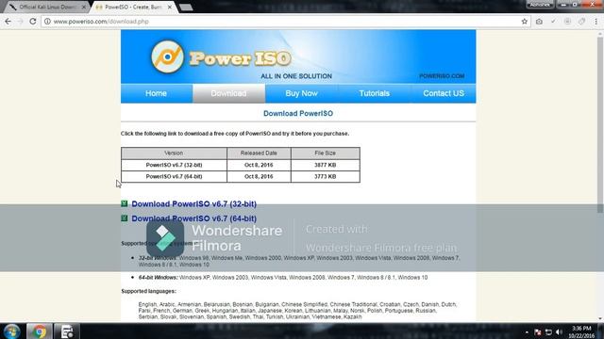This screenshot has height=339, width=604.
Task: Select the PowerISO browser tab
Action: click(133, 7)
